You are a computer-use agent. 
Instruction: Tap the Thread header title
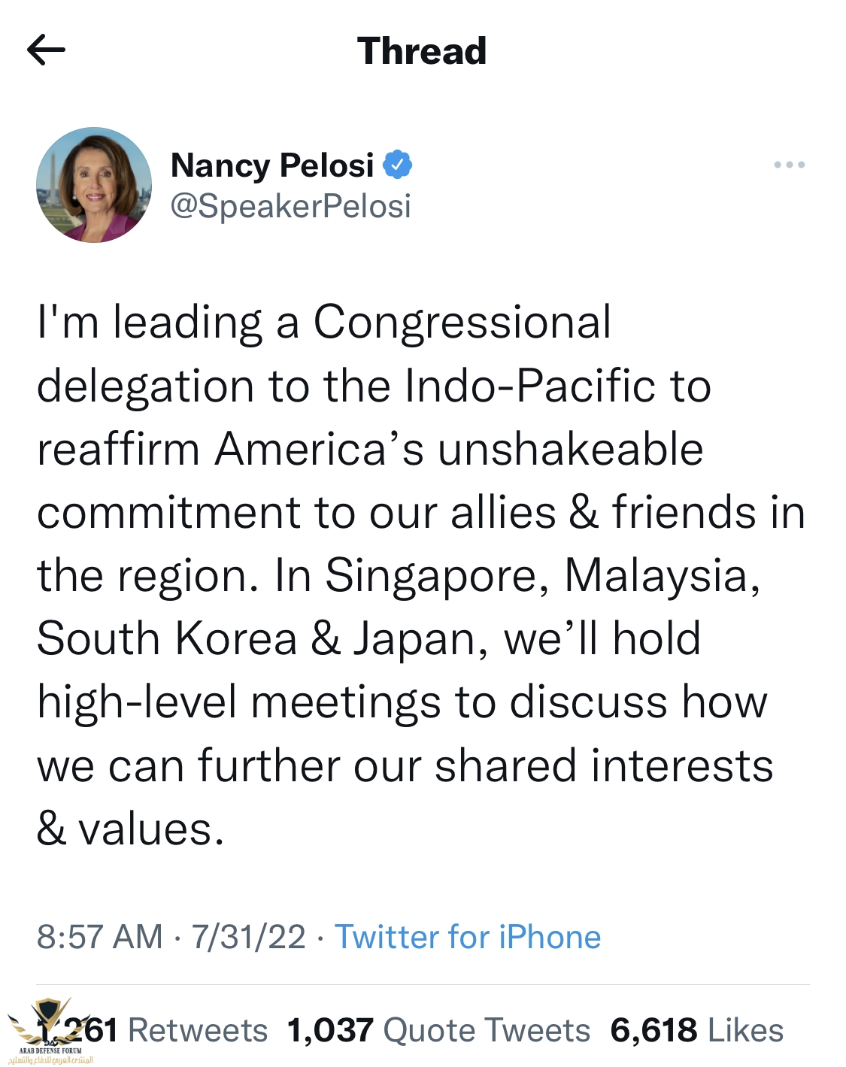[422, 51]
